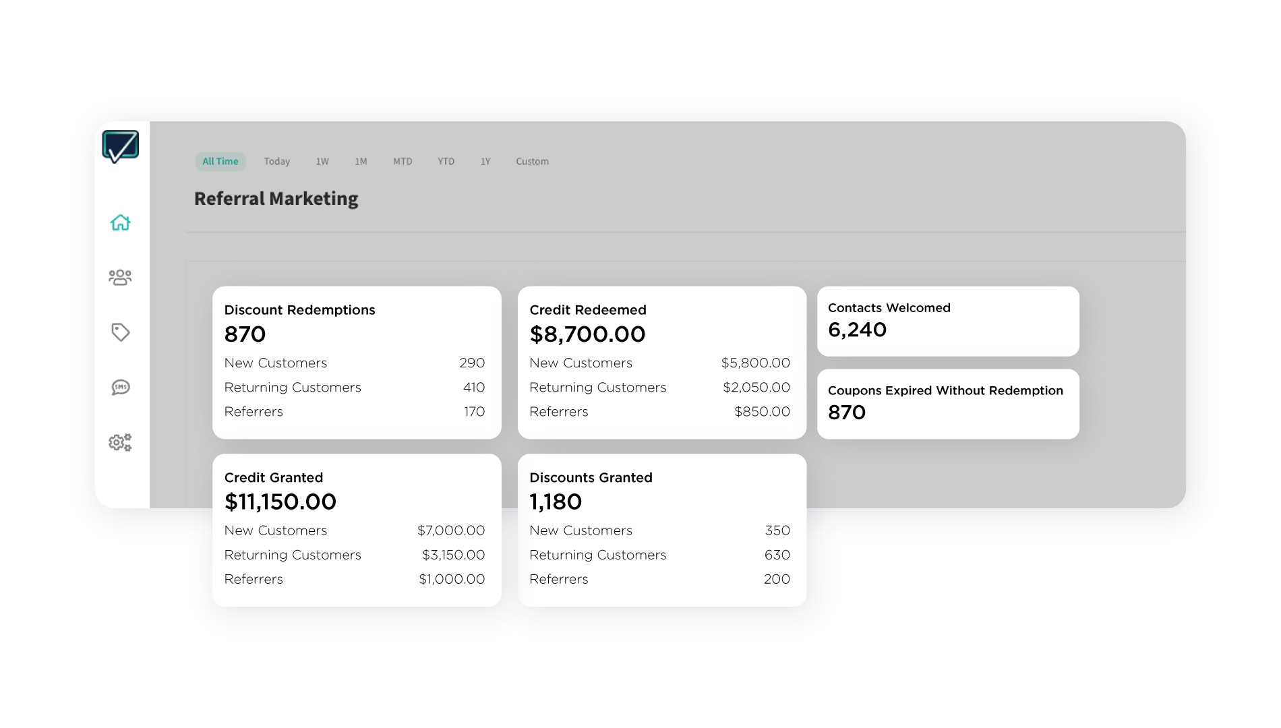Select the 1W time range
Image resolution: width=1281 pixels, height=728 pixels.
point(322,161)
